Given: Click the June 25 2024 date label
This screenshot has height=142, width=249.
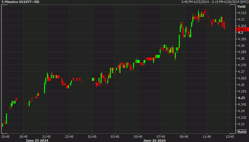Looking at the screenshot, I should (x=37, y=141).
